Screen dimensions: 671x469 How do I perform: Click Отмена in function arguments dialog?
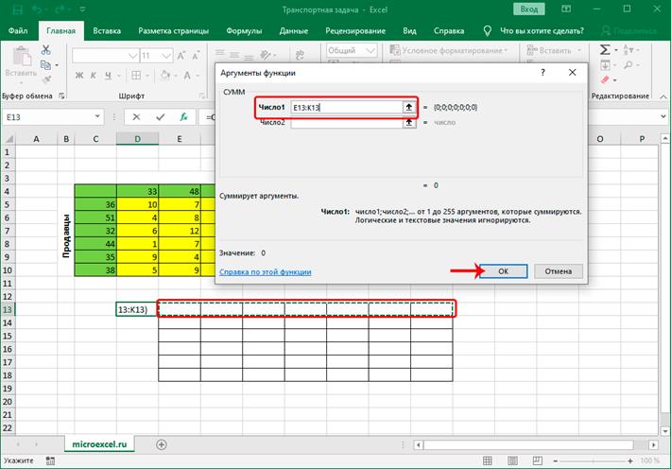pyautogui.click(x=558, y=271)
